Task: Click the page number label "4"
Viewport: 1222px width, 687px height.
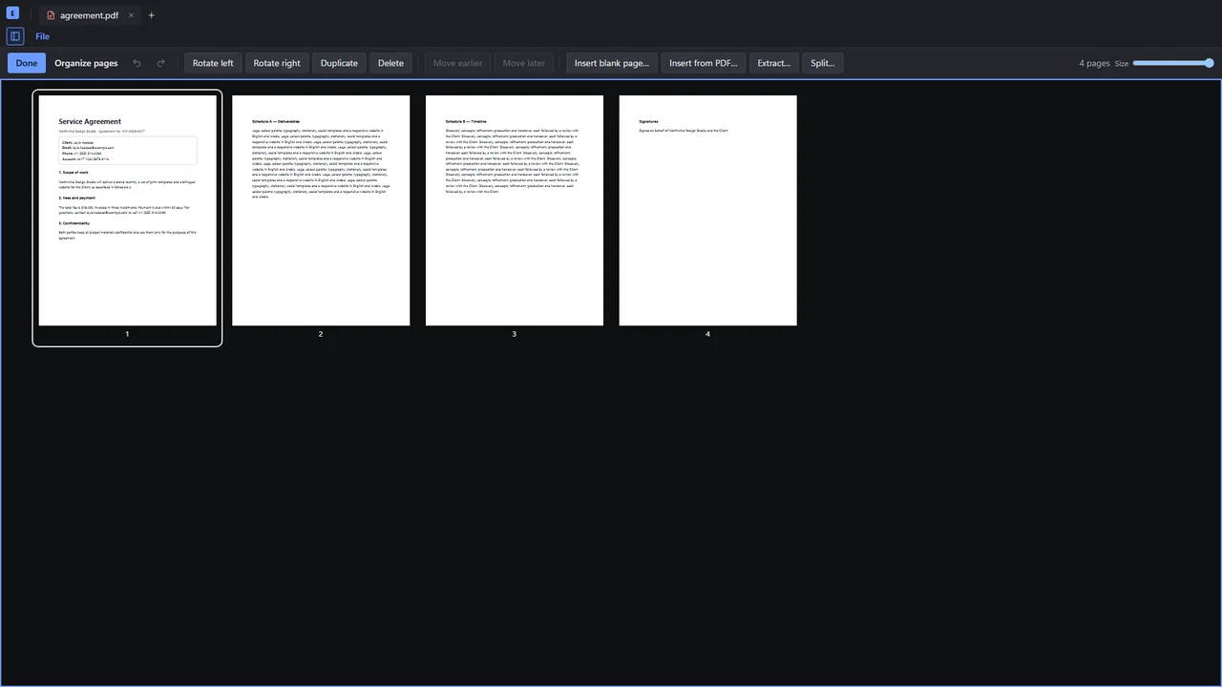Action: click(x=707, y=334)
